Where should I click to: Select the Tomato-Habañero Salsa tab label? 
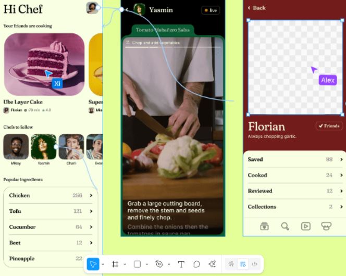(x=163, y=30)
